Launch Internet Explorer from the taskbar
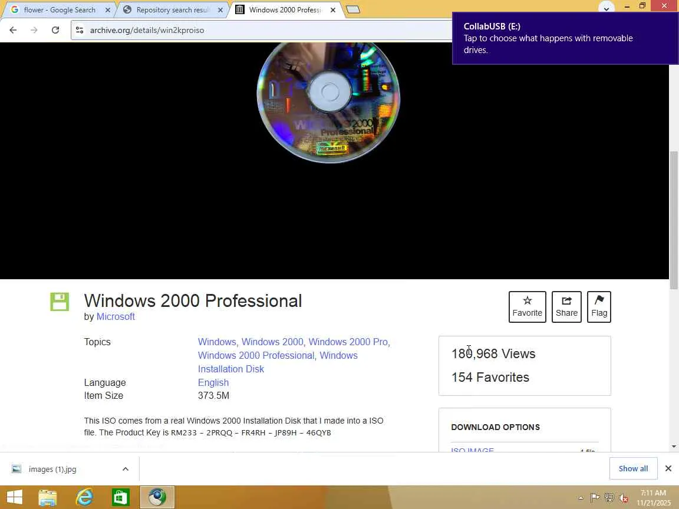Screen dimensions: 679x509 pos(84,497)
